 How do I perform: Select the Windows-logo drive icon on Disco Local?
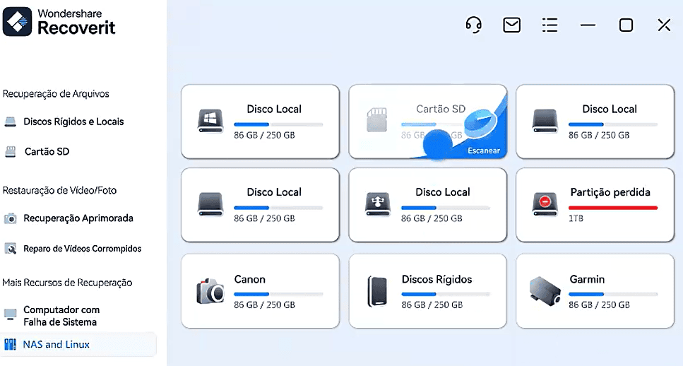210,121
